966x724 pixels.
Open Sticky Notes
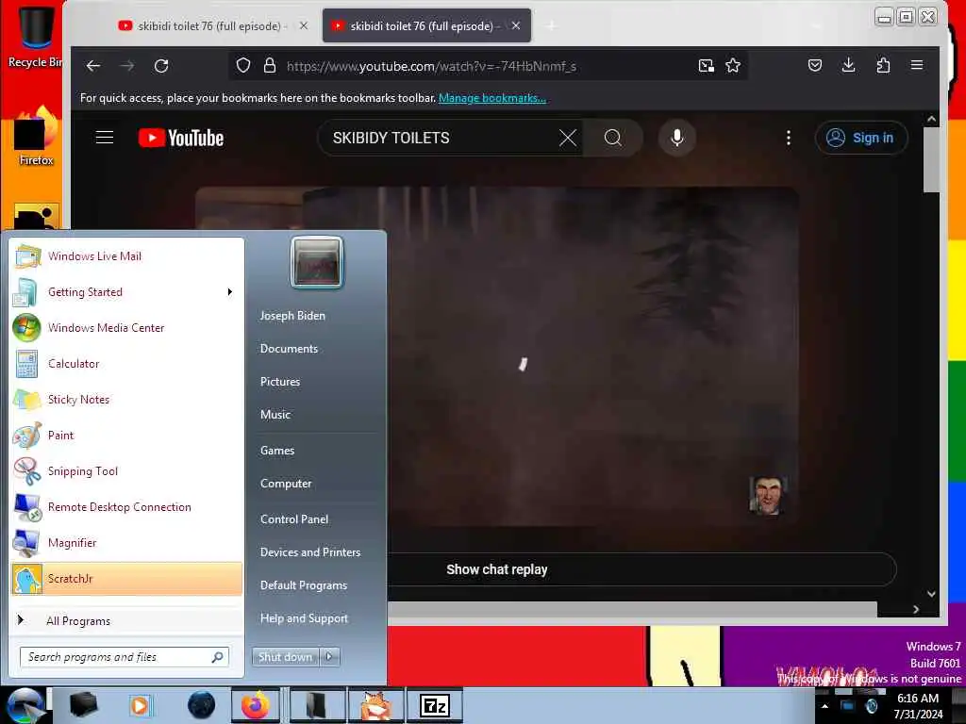pos(126,399)
